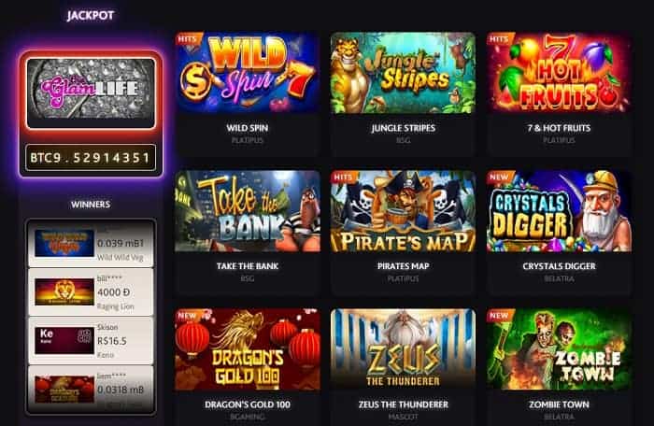
Task: Select the Take the Bank game image
Action: 248,211
